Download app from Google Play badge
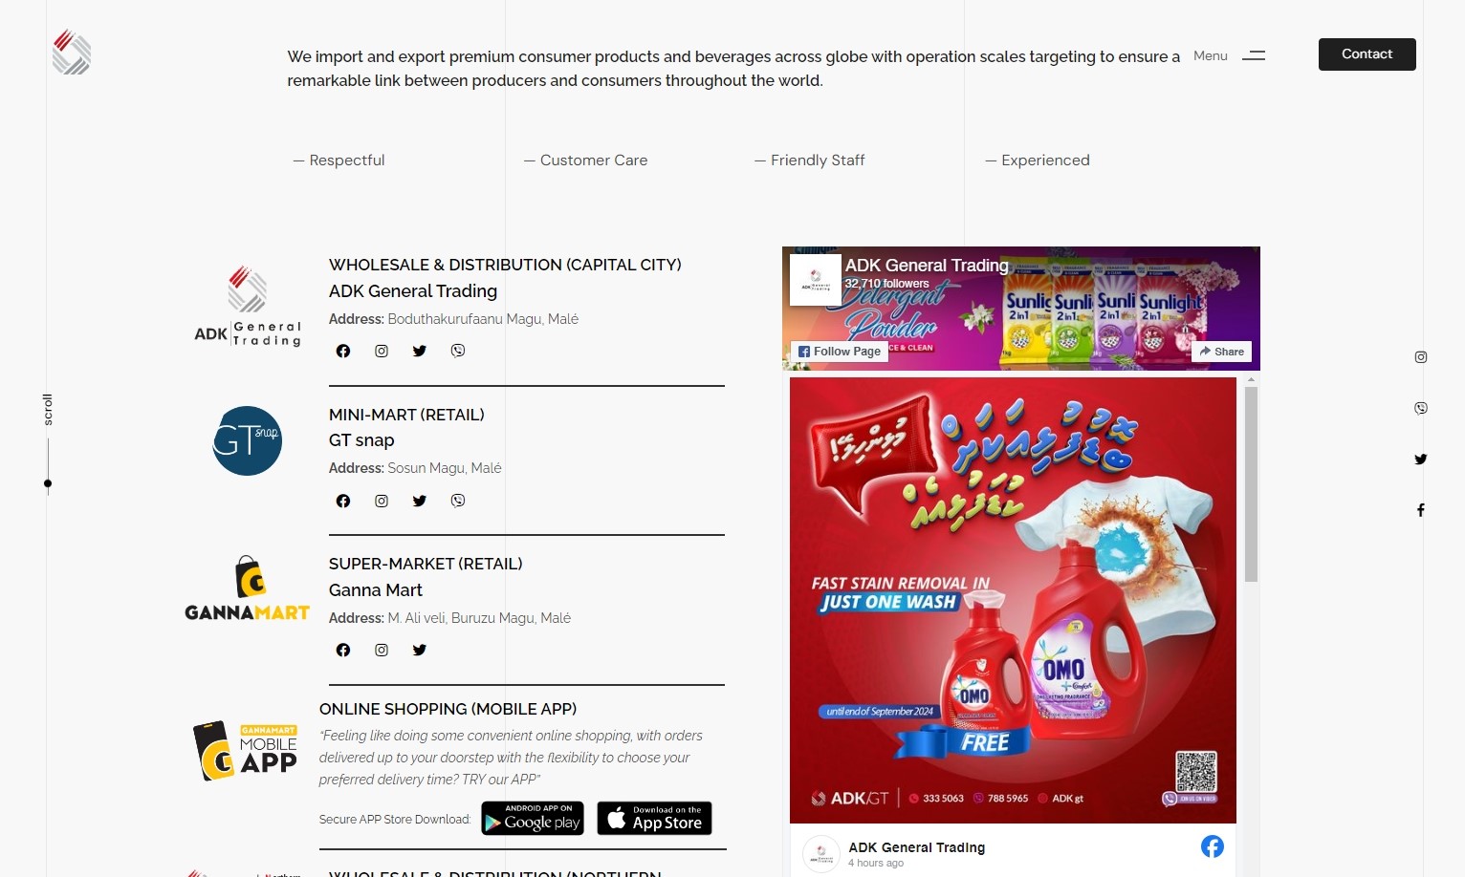The height and width of the screenshot is (877, 1465). [x=533, y=819]
